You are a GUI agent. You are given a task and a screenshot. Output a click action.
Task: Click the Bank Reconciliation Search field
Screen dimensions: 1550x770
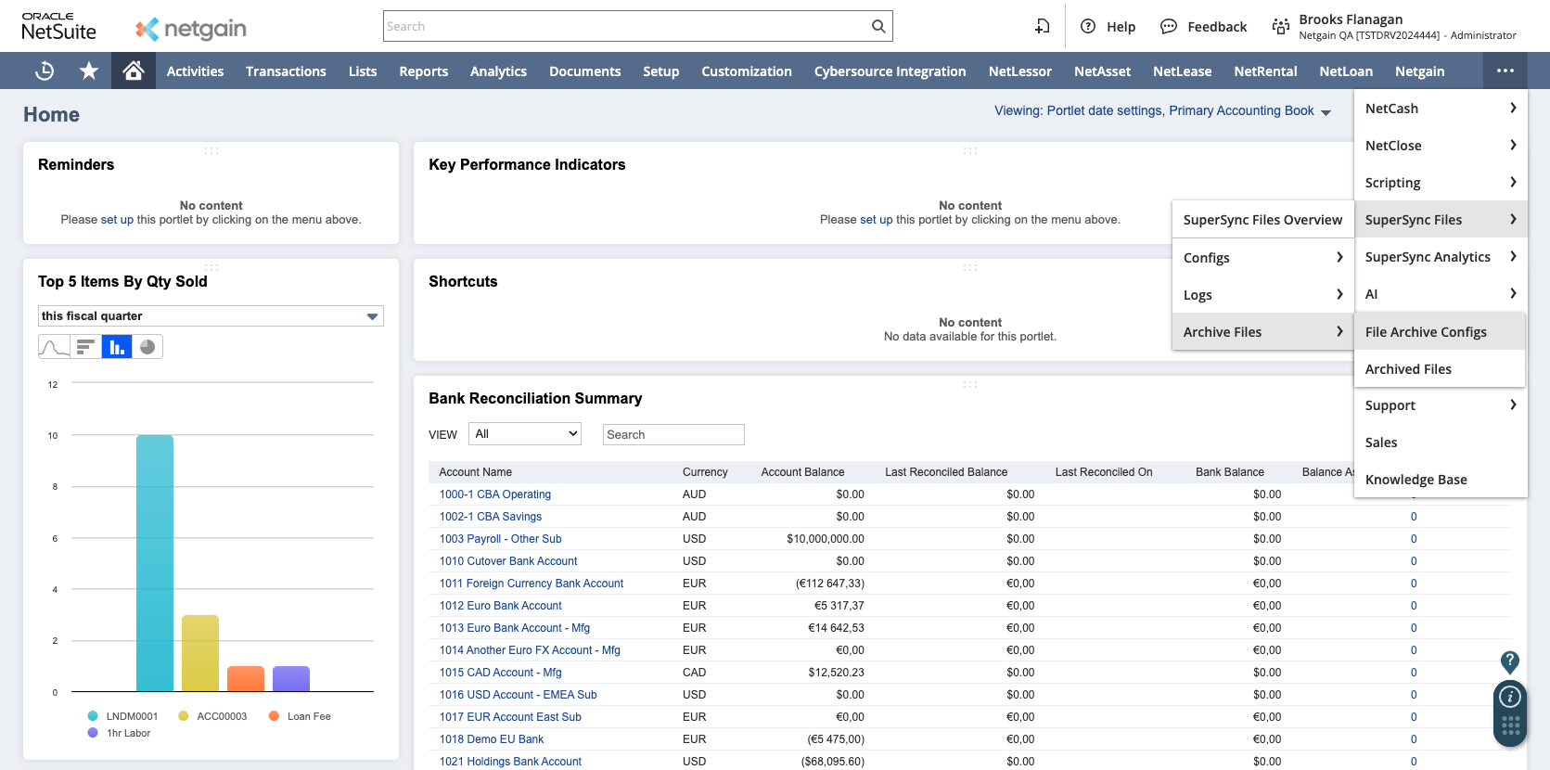[x=673, y=434]
